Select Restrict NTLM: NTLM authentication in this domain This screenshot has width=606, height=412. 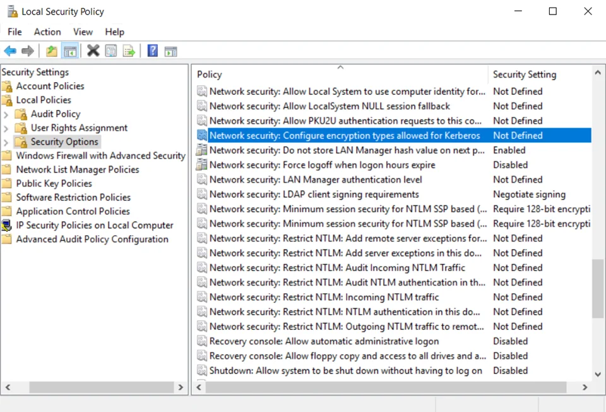pos(345,312)
